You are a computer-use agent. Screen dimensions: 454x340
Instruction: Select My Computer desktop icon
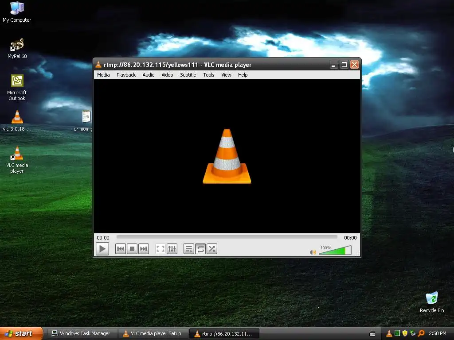17,12
